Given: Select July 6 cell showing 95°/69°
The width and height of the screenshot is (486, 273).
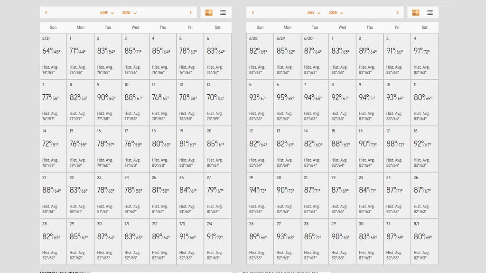Looking at the screenshot, I should [x=287, y=103].
